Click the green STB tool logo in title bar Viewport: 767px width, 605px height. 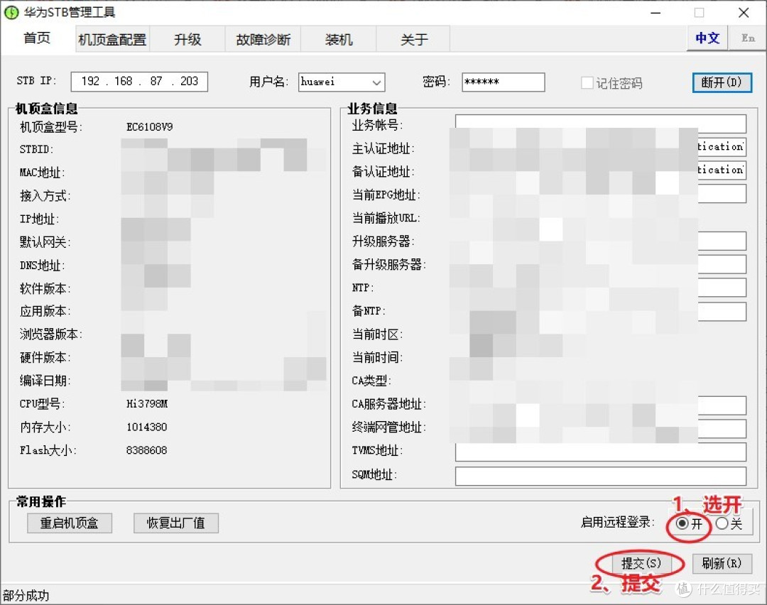(x=12, y=12)
